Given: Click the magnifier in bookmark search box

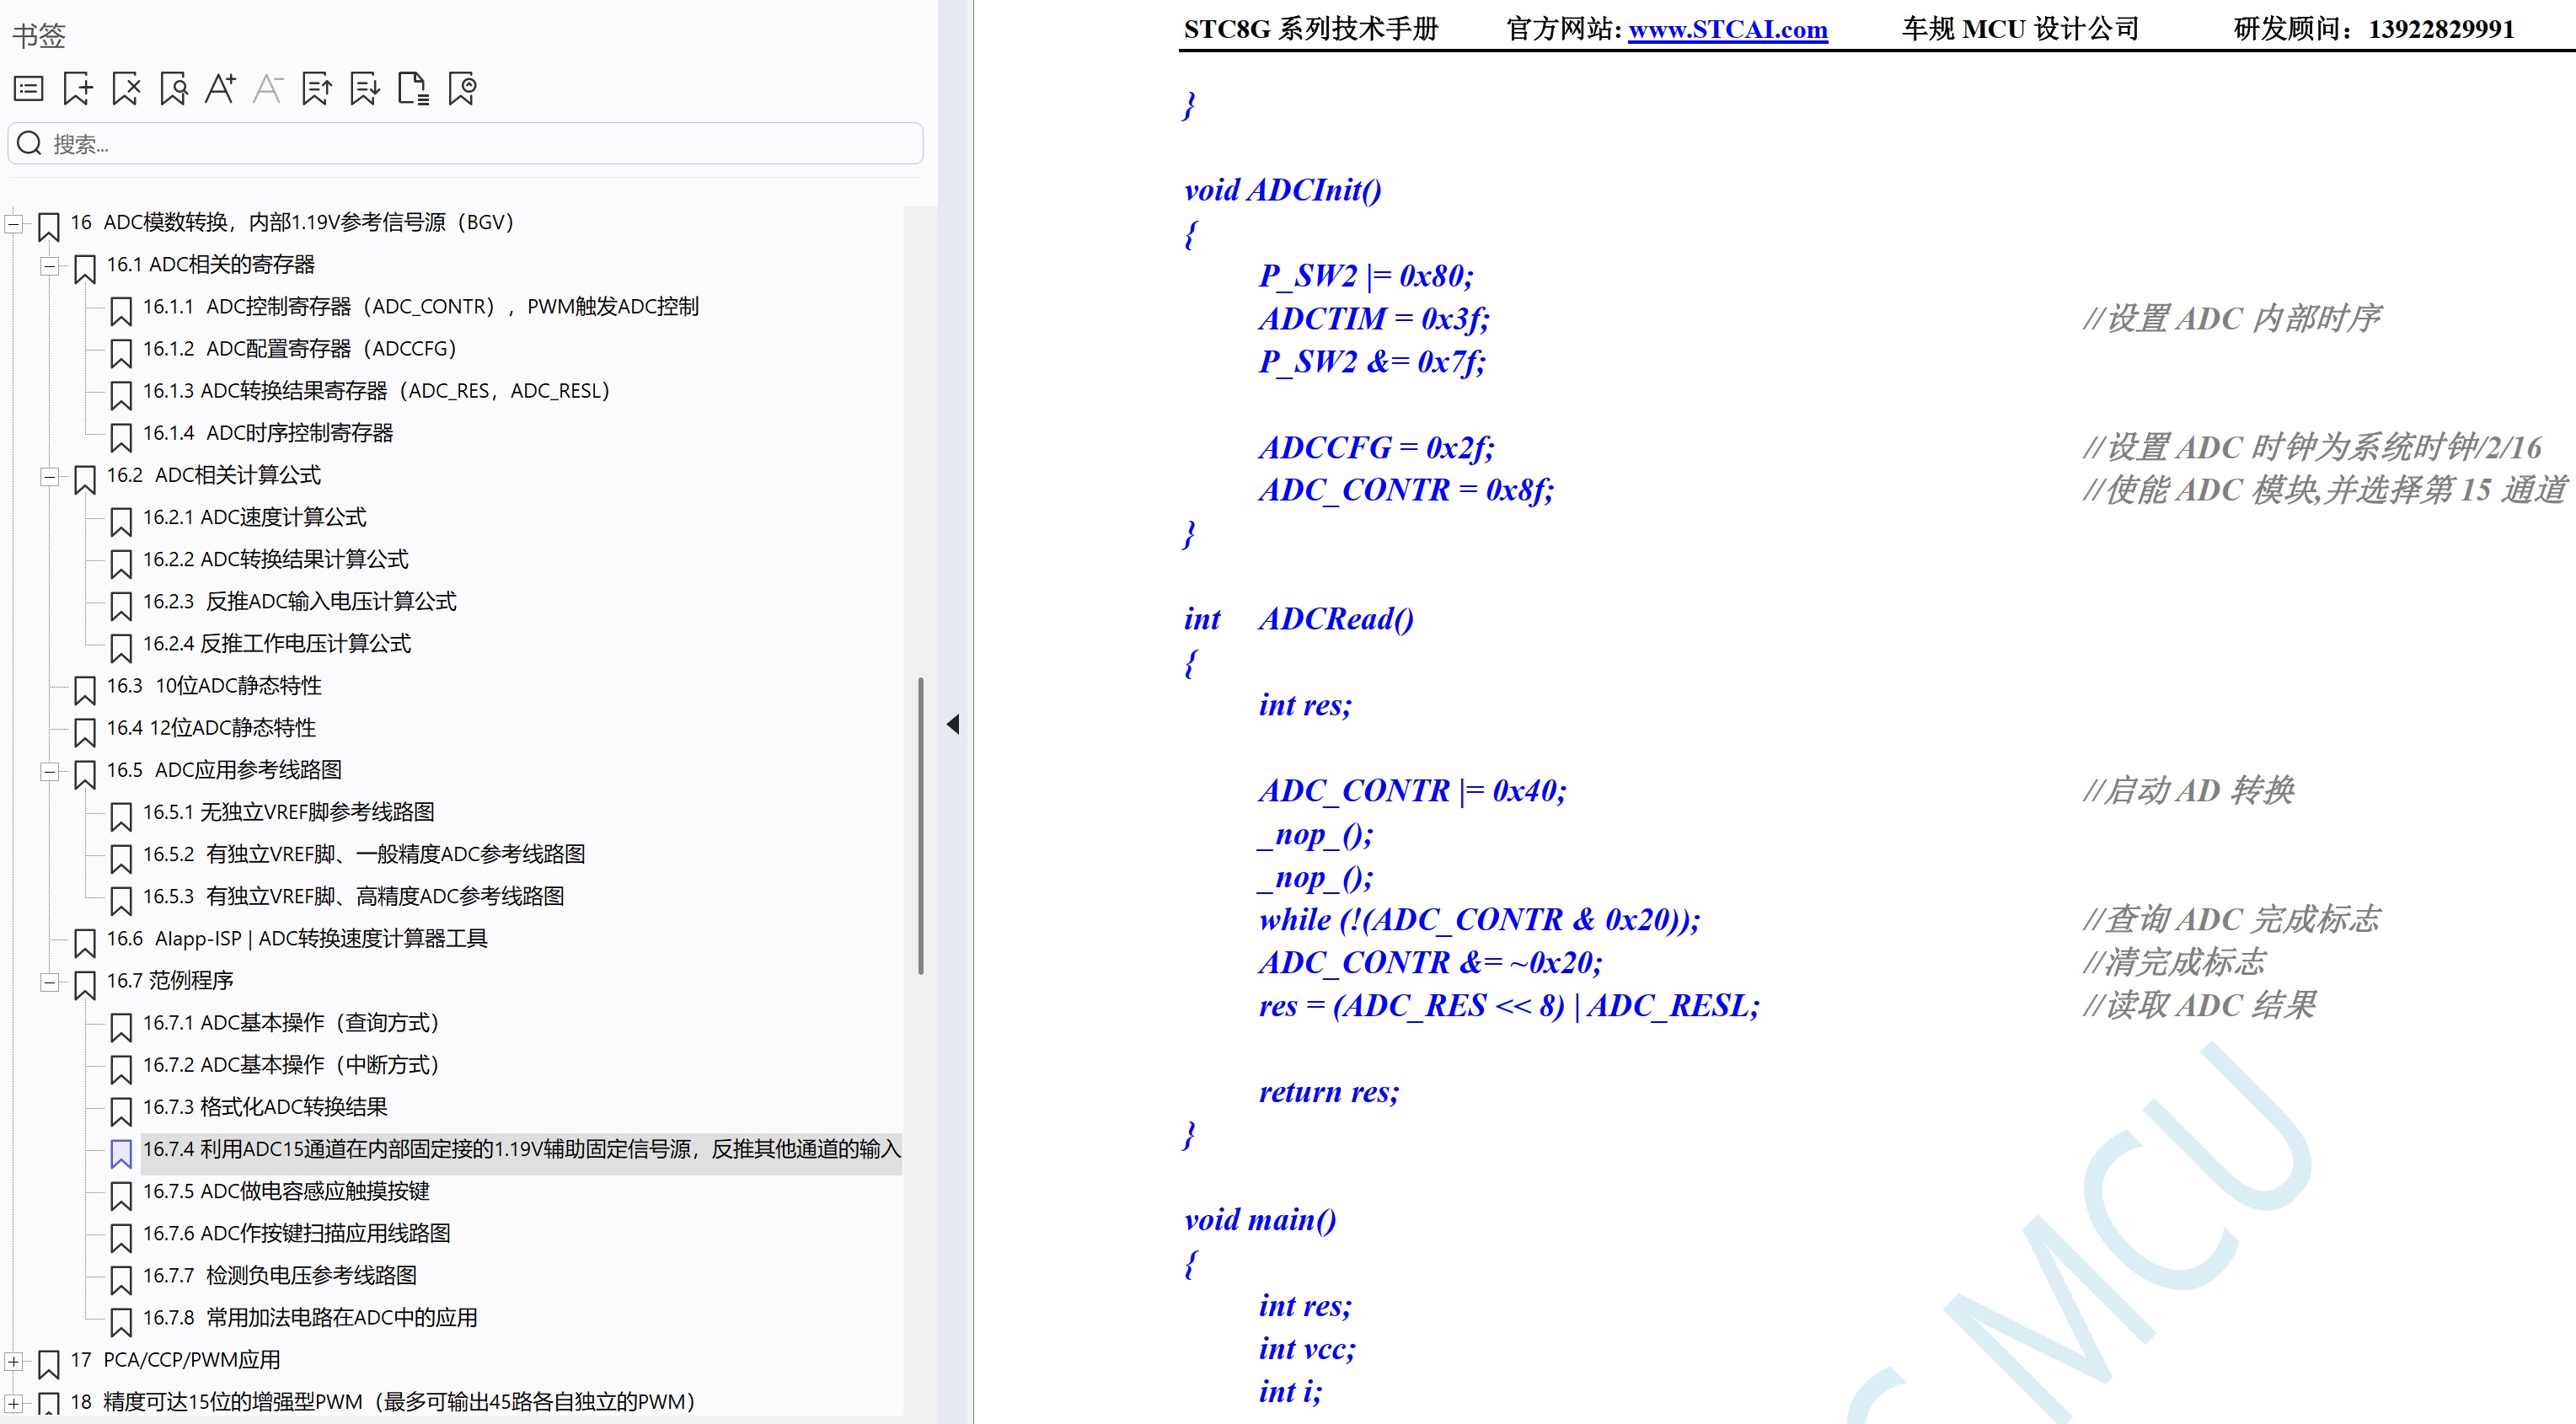Looking at the screenshot, I should coord(30,144).
